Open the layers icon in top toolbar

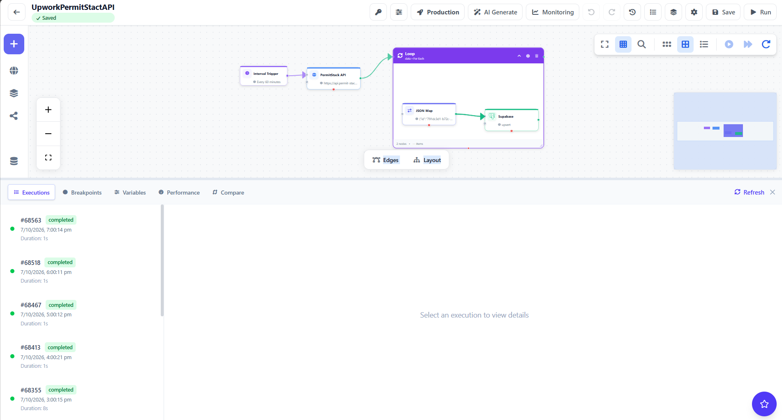[673, 12]
